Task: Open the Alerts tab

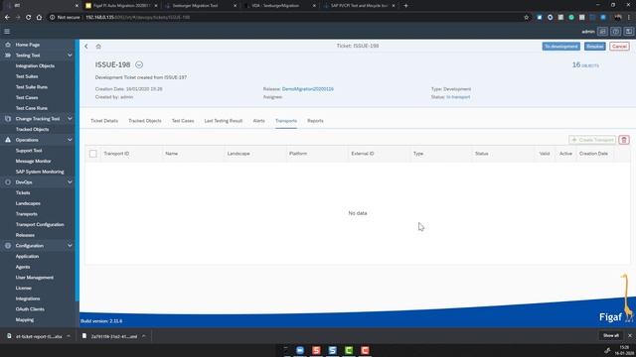Action: (258, 121)
